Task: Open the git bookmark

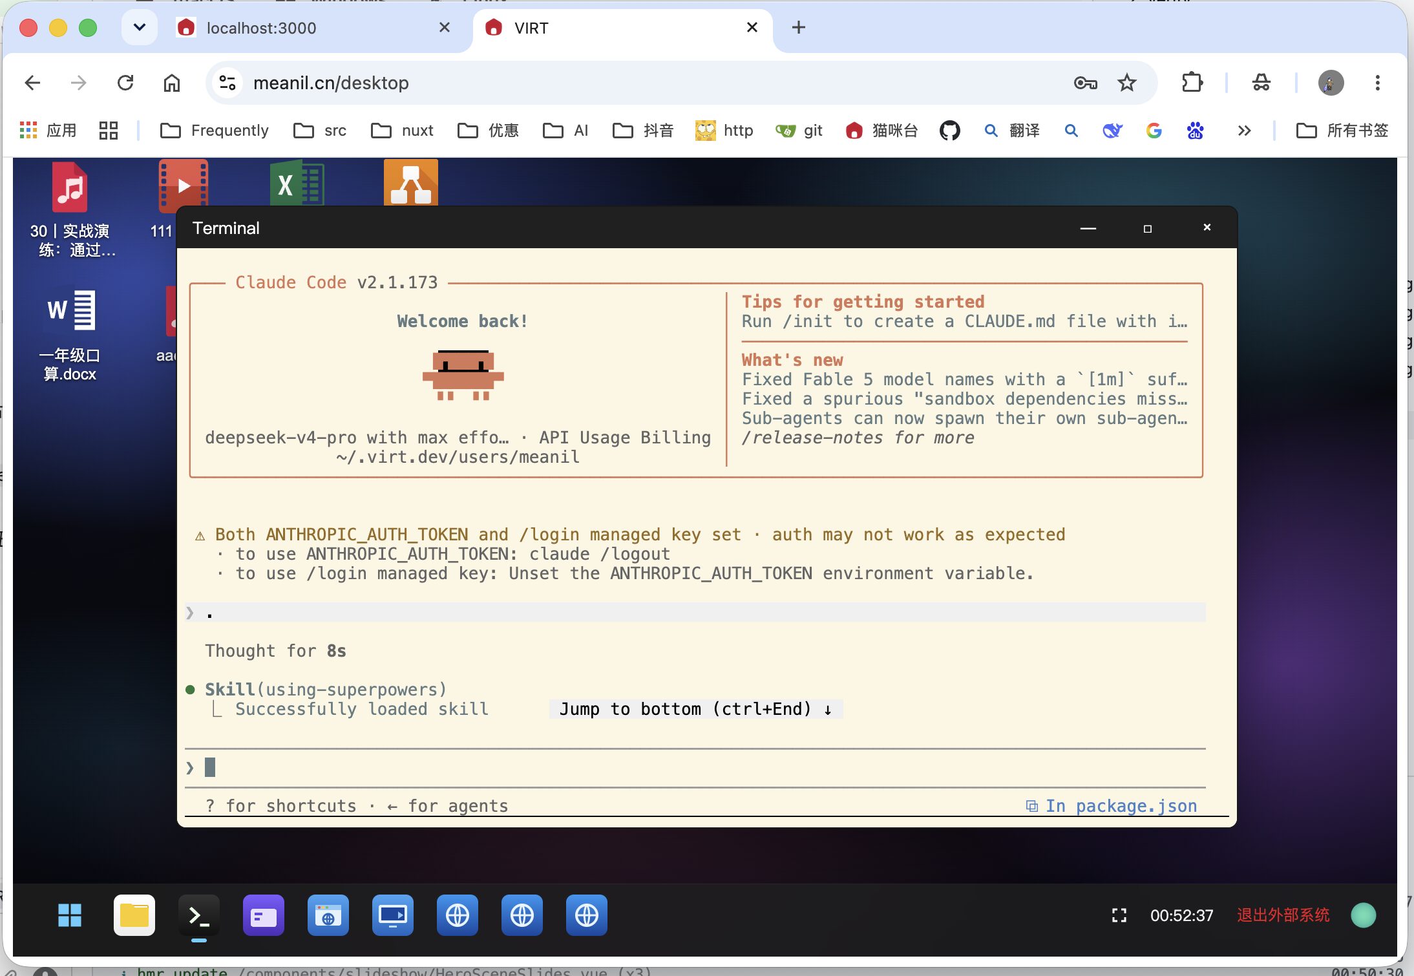Action: [799, 131]
